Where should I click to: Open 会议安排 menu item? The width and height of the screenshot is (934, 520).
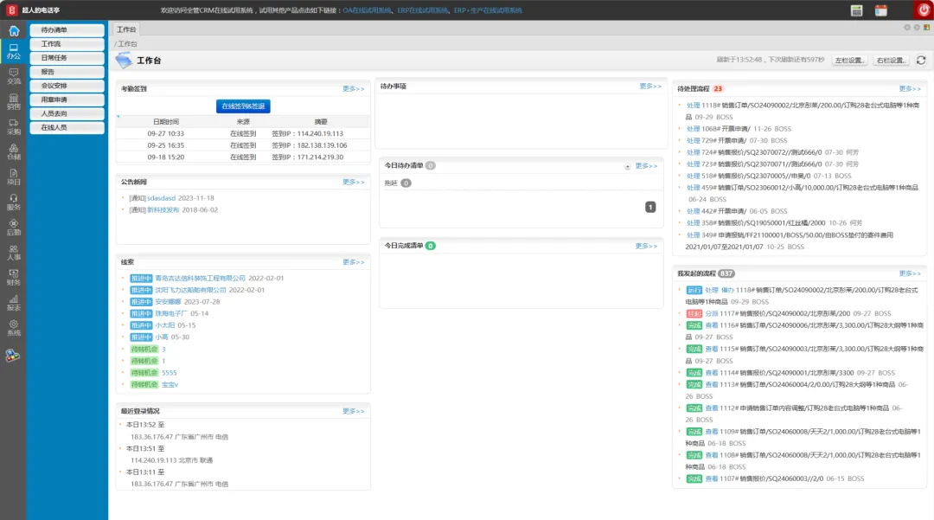pyautogui.click(x=67, y=86)
